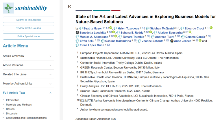Click the profile photo of Benedetta Lucchitta
The width and height of the screenshot is (222, 120).
(77, 32)
